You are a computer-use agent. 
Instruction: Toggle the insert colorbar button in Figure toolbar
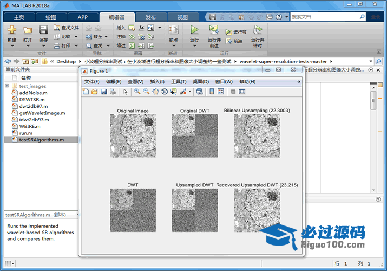coord(212,92)
